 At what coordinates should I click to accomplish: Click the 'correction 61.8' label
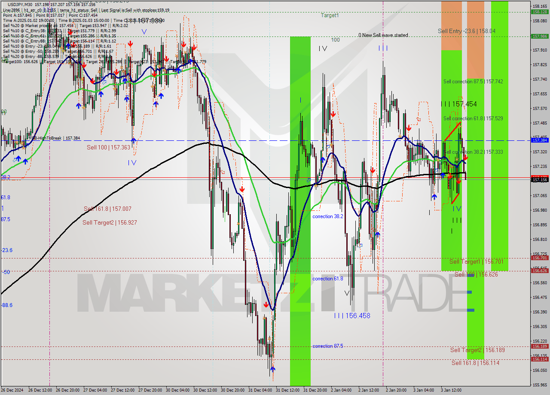click(327, 279)
